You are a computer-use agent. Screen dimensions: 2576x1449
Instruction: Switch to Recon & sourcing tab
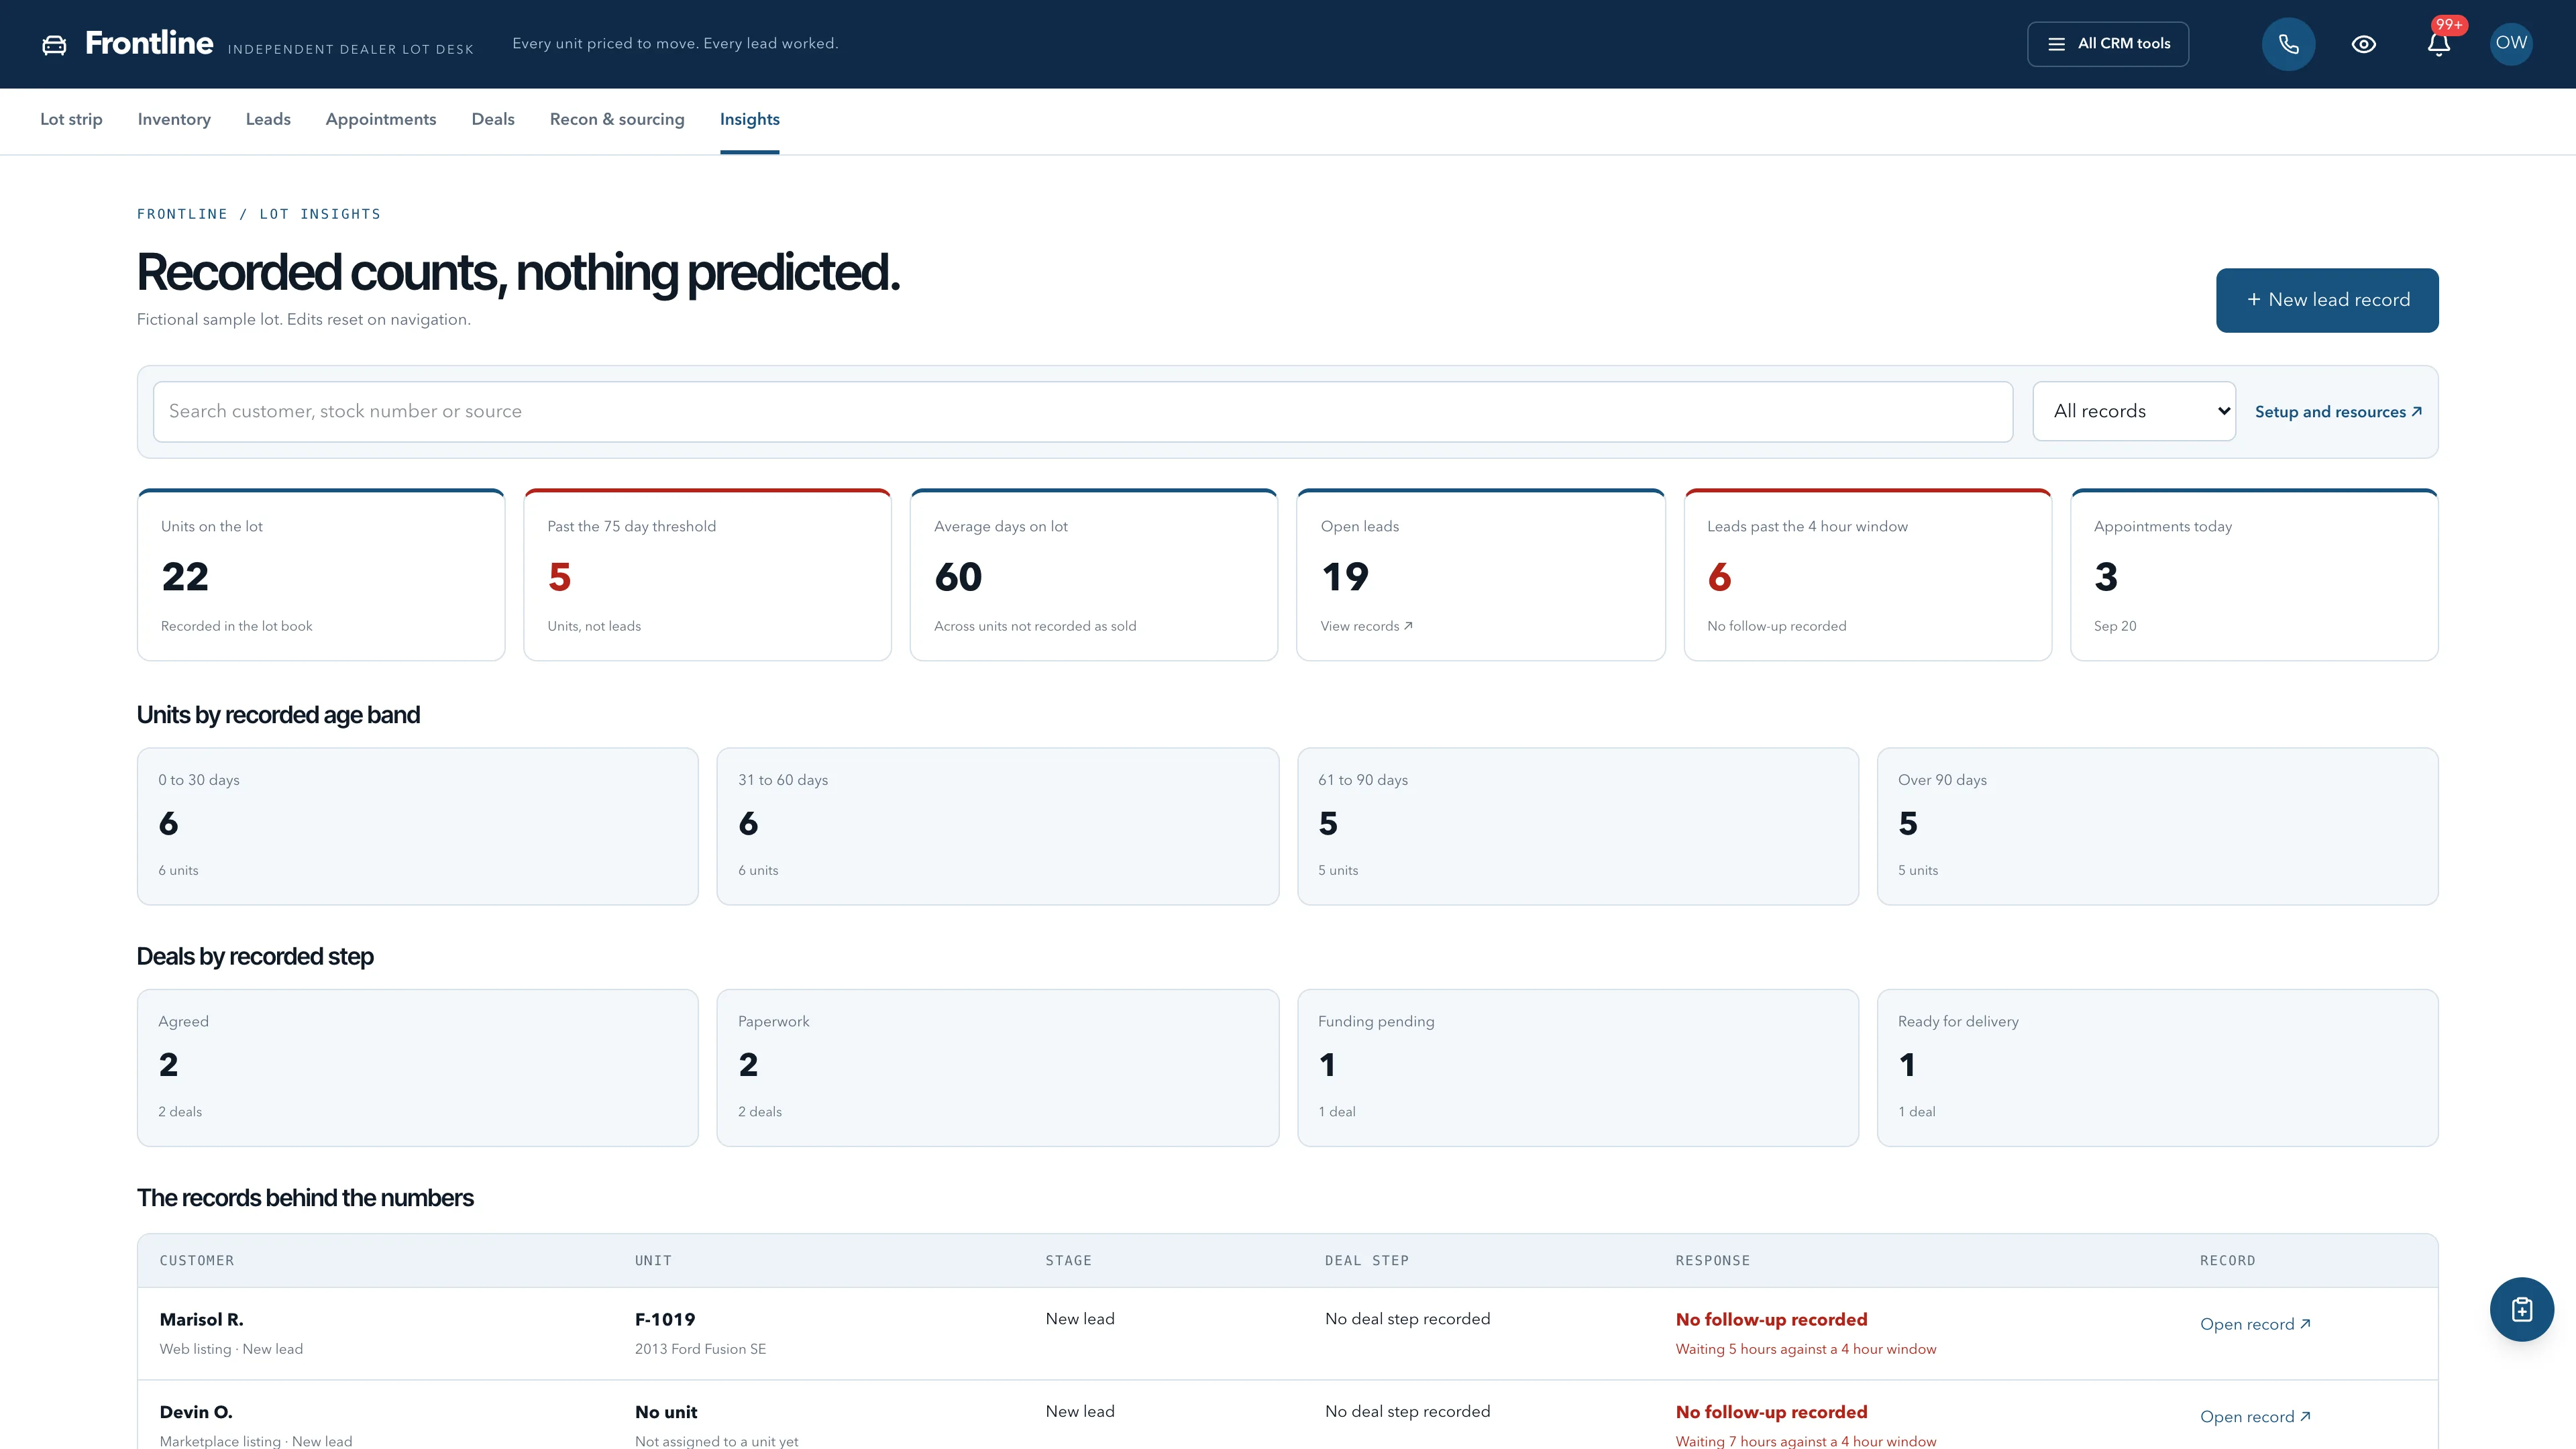pyautogui.click(x=617, y=119)
